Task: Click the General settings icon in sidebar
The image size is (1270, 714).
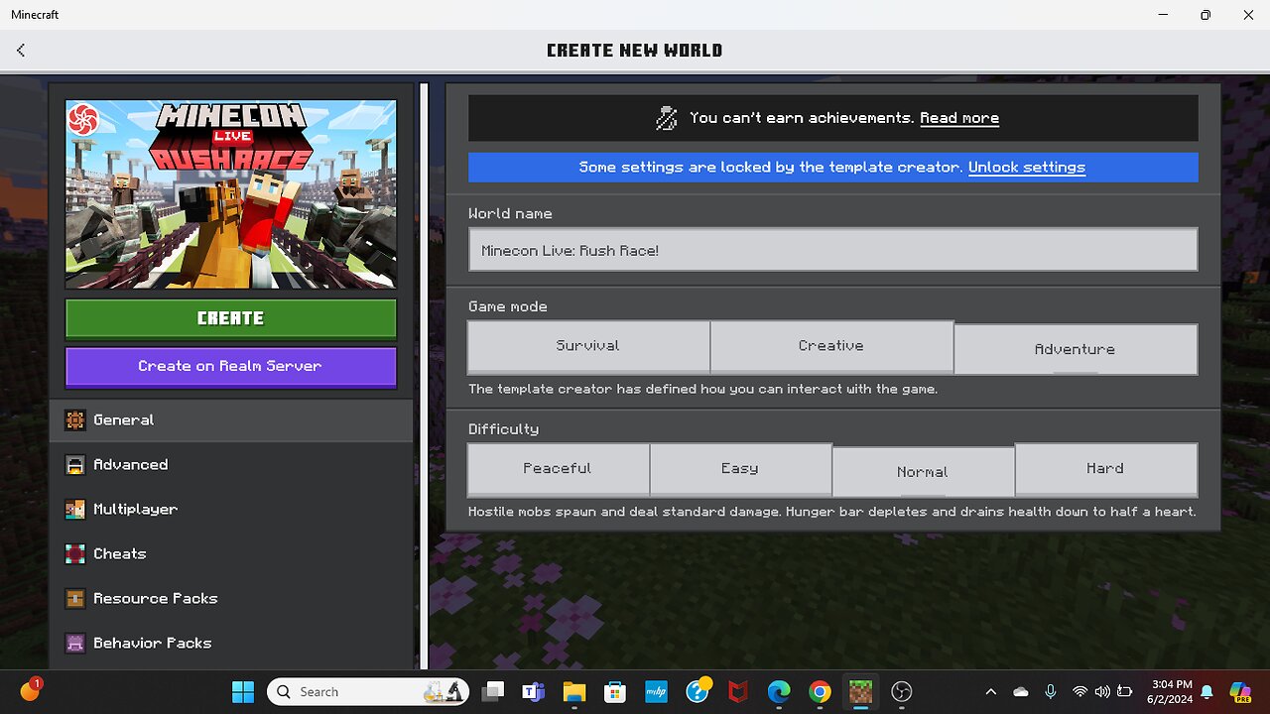Action: [x=75, y=419]
